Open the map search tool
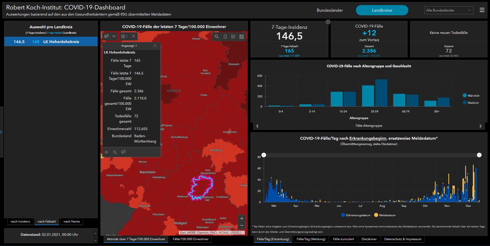 point(217,37)
